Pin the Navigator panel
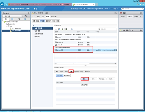Image resolution: width=145 pixels, height=112 pixels. tap(29, 13)
